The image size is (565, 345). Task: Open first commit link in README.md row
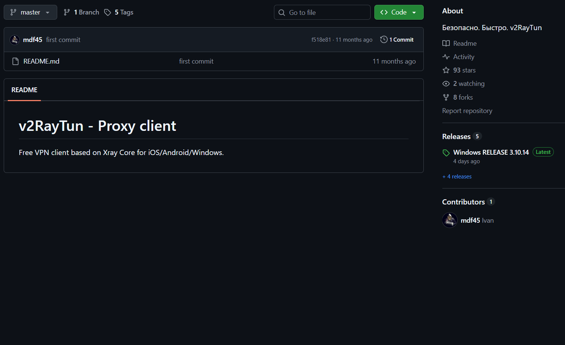[196, 61]
